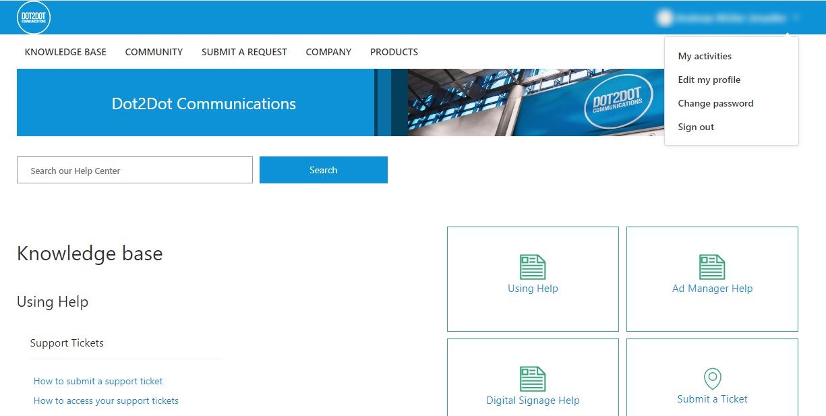Open How to access your support tickets
This screenshot has width=826, height=416.
(x=106, y=400)
